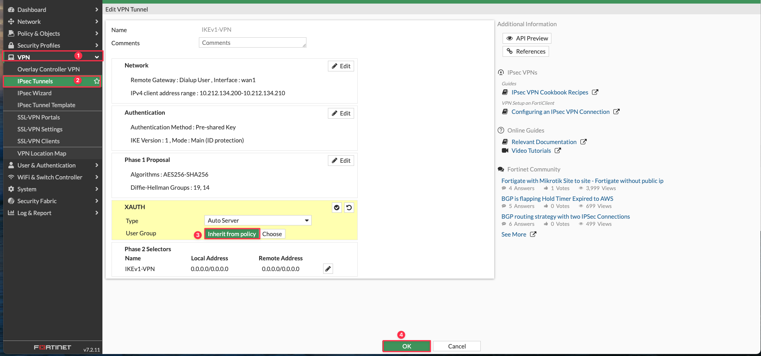Click the API Preview button

pos(527,38)
